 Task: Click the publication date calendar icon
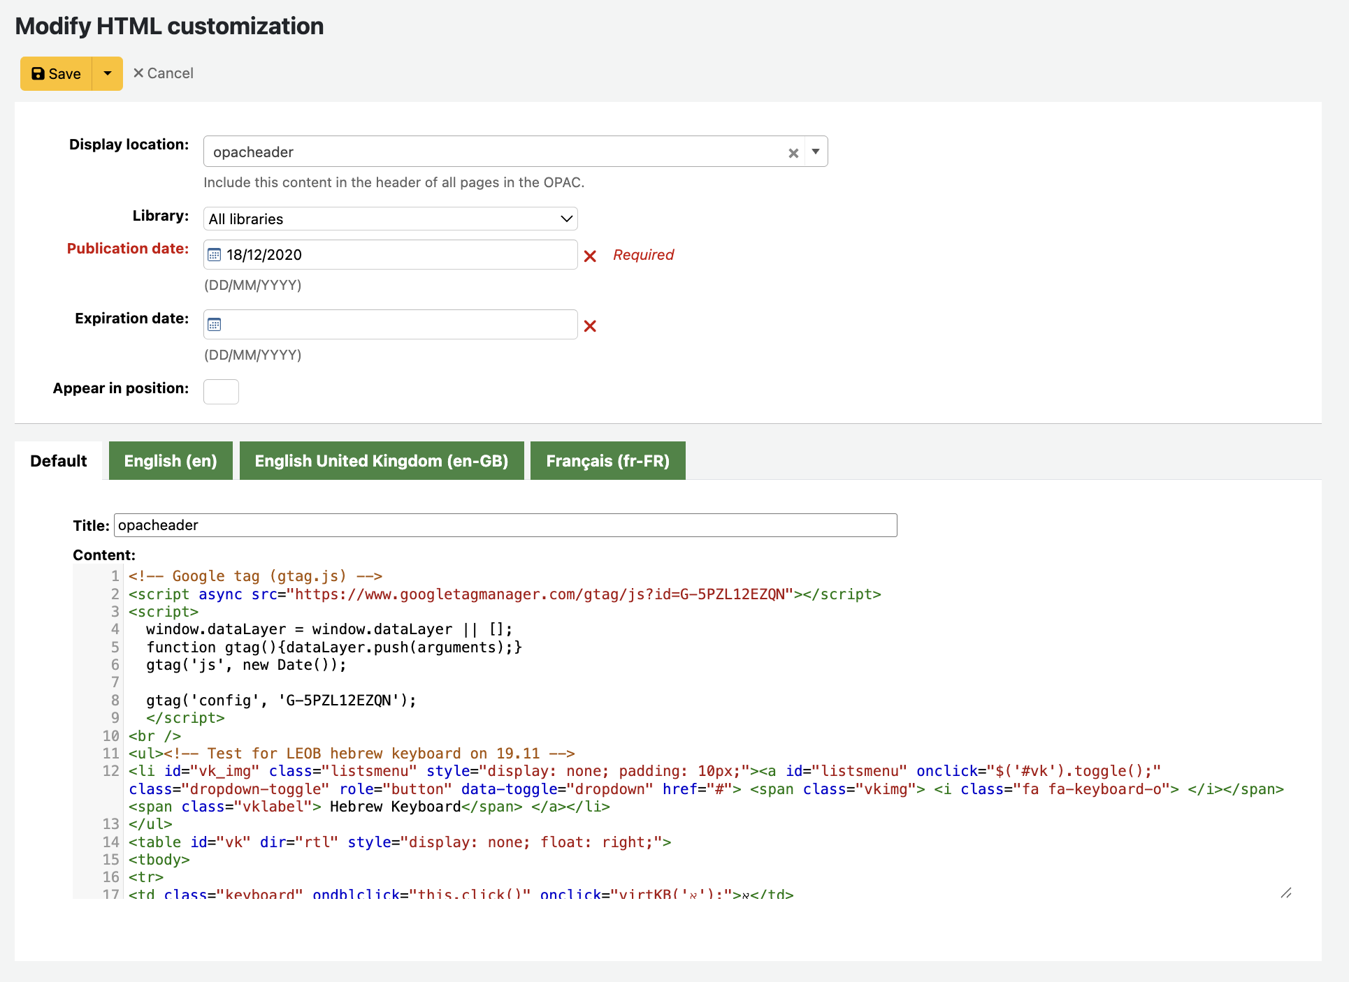click(215, 255)
